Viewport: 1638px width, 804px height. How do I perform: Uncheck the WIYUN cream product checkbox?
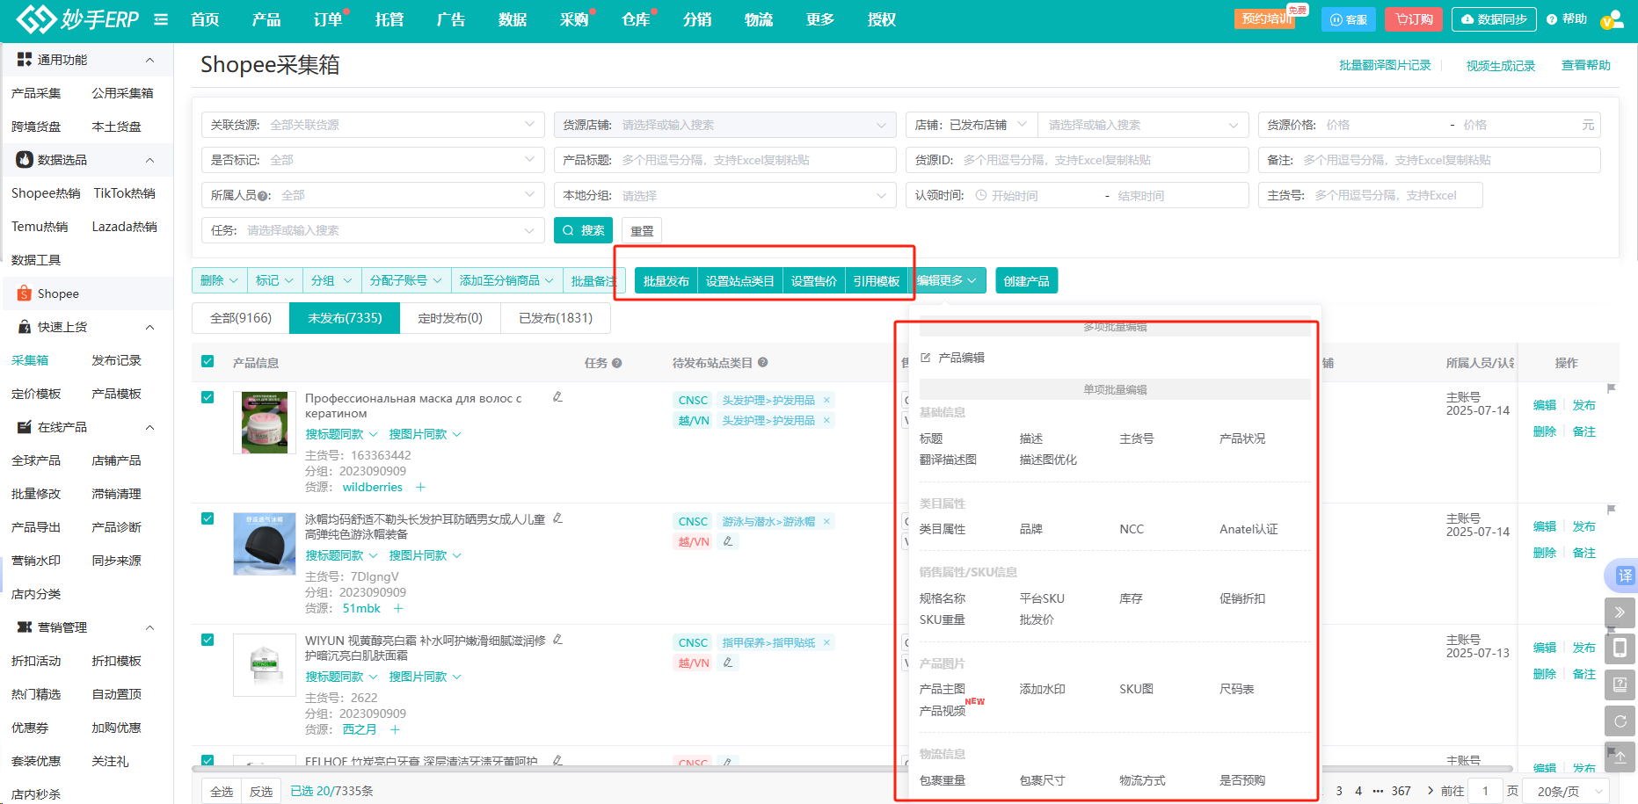pos(207,640)
